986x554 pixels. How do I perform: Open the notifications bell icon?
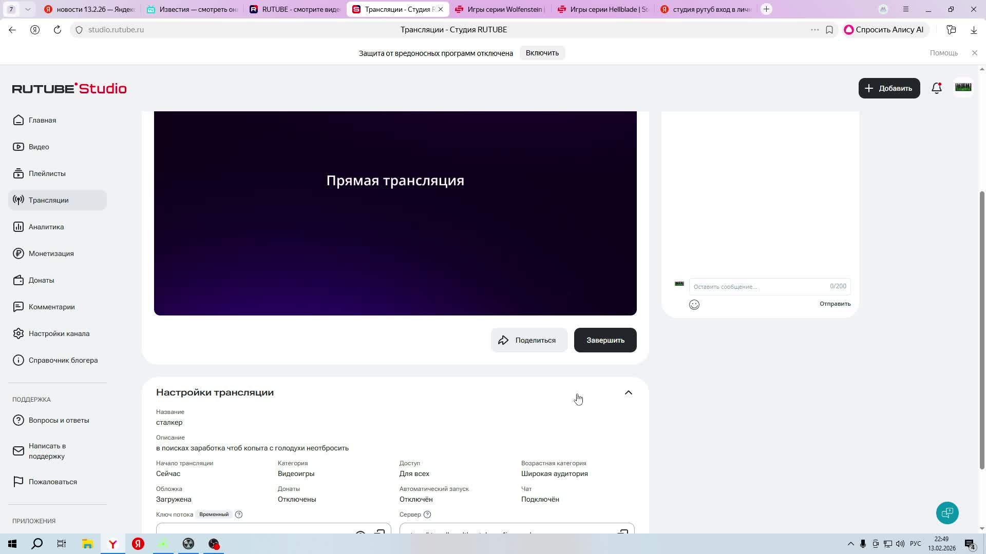point(936,88)
